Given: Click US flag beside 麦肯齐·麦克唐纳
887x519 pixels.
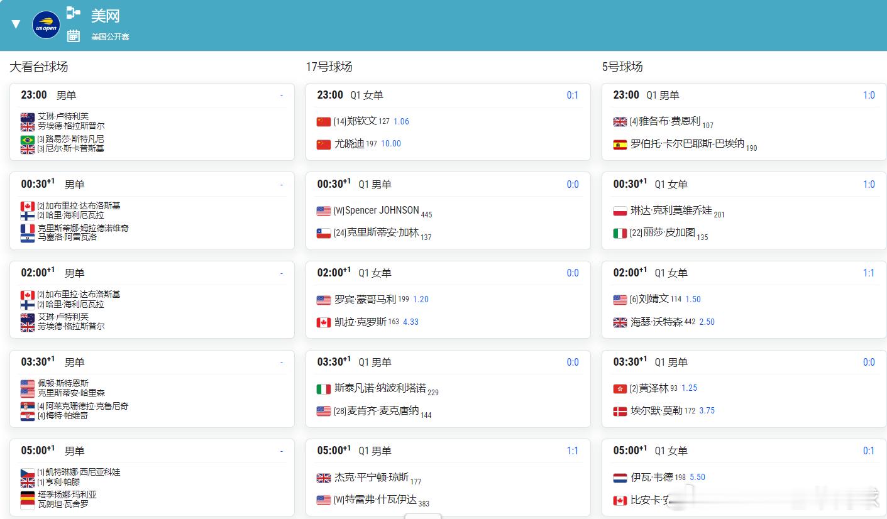Looking at the screenshot, I should [324, 411].
